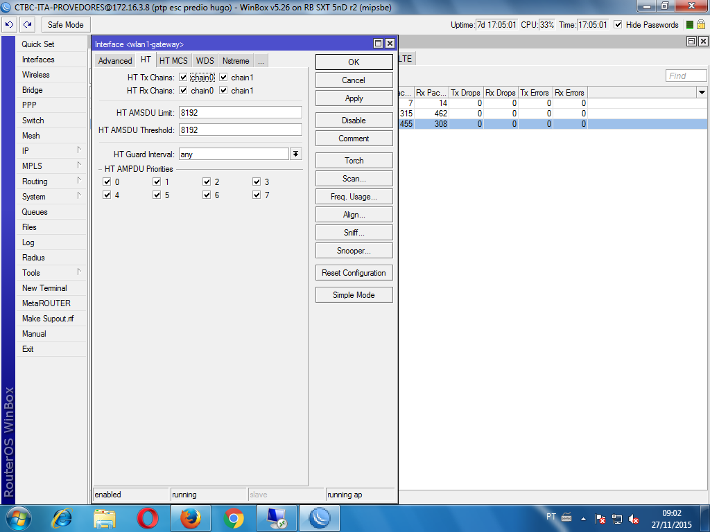This screenshot has width=710, height=532.
Task: Uncheck HT AMPDU priority 6
Action: pos(207,195)
